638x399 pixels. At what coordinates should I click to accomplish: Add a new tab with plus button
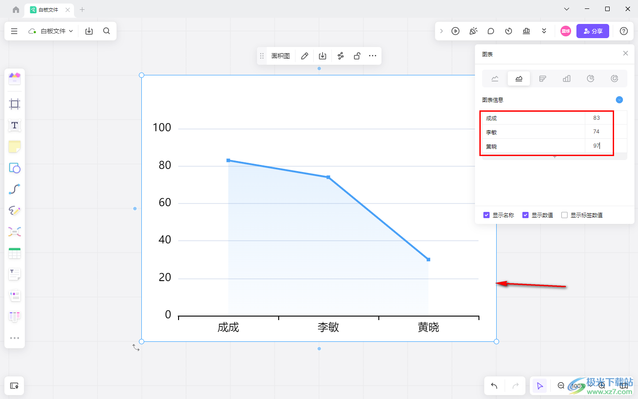(x=82, y=9)
